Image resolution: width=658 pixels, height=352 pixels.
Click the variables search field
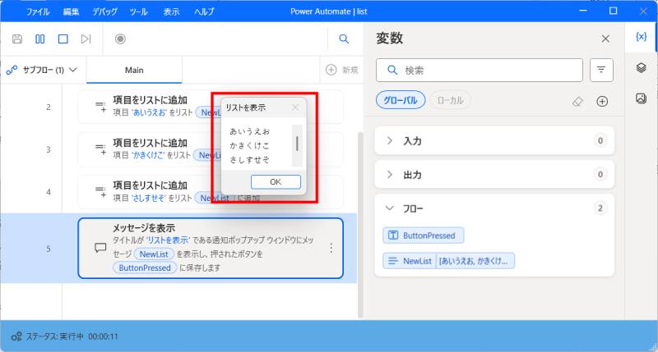tap(480, 70)
